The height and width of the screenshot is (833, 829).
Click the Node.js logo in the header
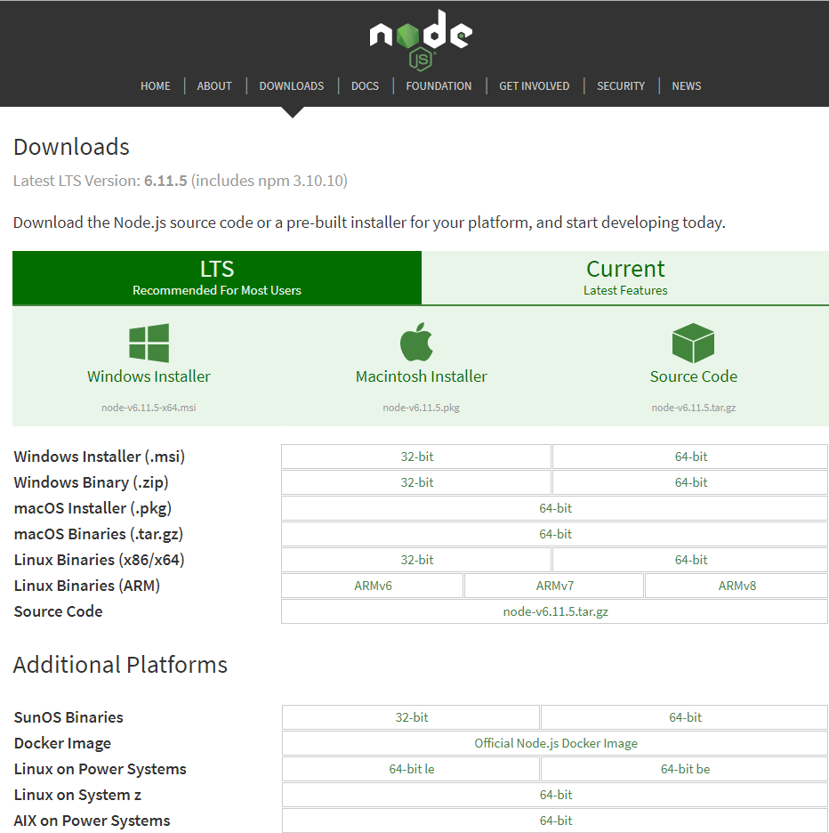[421, 40]
